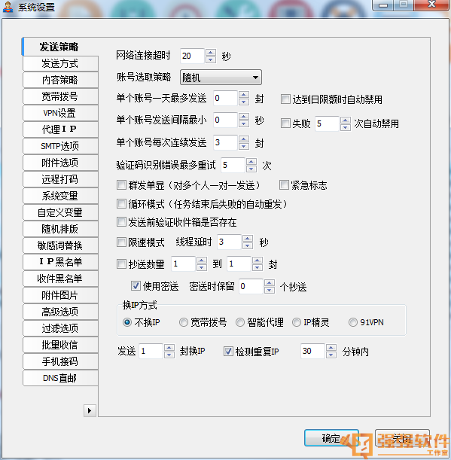Click the system settings title icon
451x460 pixels.
pos(8,7)
